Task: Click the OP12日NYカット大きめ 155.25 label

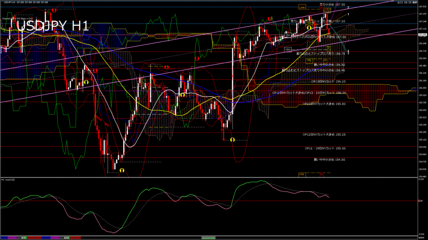Action: (x=324, y=135)
